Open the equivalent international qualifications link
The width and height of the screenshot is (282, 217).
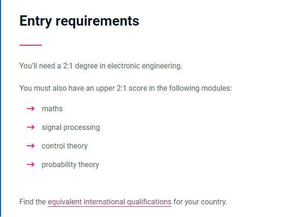[x=109, y=202]
